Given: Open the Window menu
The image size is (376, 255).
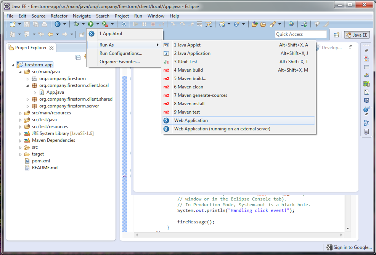Looking at the screenshot, I should [x=156, y=16].
